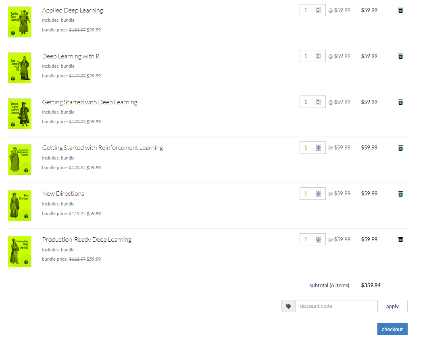Open Reinforcement Learning bundle cover image
This screenshot has height=338, width=429.
pos(19,160)
